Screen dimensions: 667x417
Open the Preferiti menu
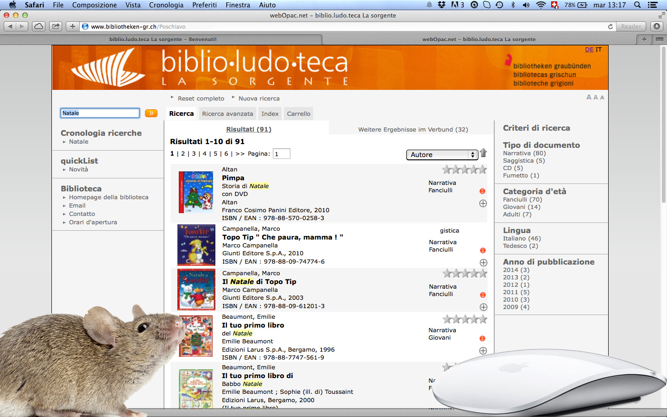(x=204, y=5)
